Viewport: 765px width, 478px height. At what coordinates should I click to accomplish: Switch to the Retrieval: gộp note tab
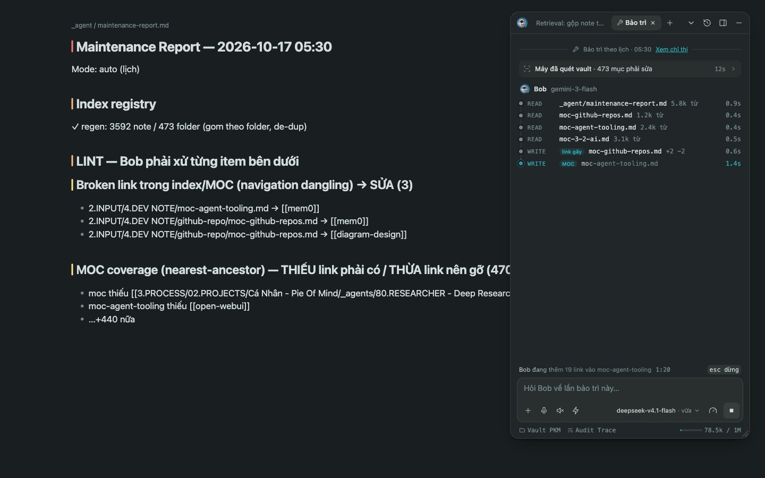tap(569, 23)
